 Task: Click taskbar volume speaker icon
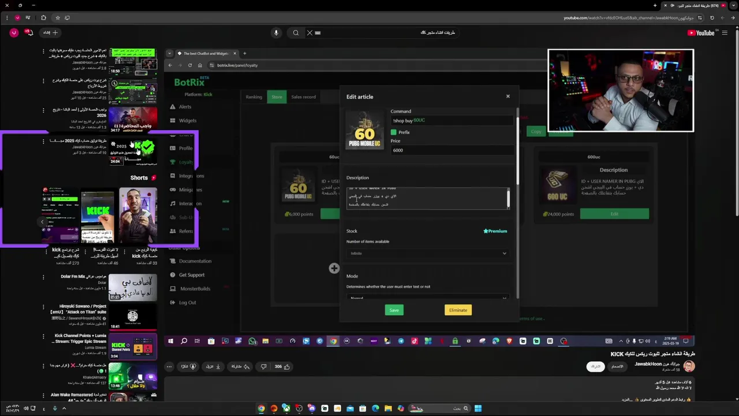[25, 408]
